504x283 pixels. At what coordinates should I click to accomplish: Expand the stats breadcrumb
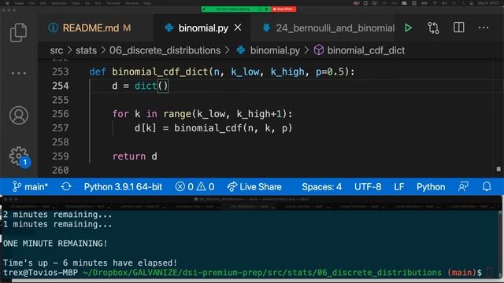86,50
